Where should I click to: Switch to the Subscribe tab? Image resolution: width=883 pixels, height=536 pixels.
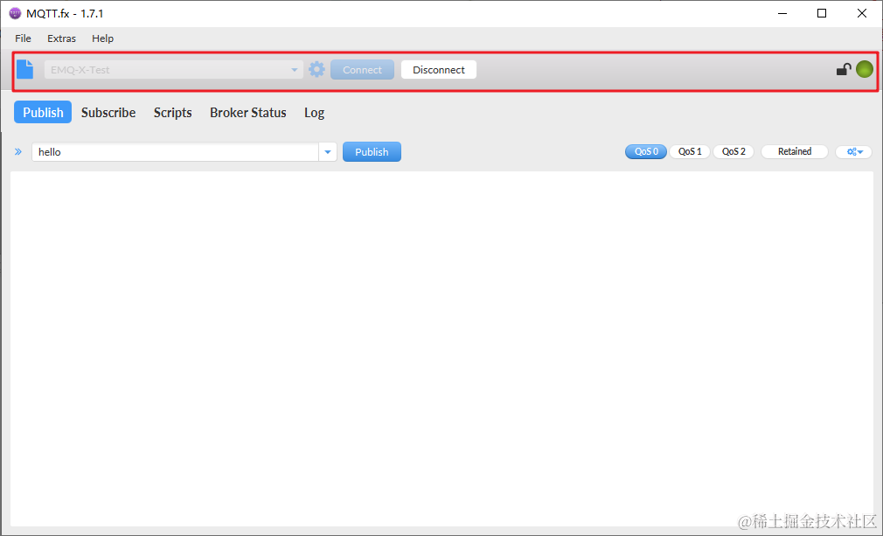point(108,112)
